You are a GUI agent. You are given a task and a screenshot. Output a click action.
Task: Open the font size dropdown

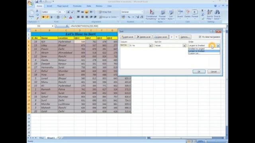pos(65,12)
